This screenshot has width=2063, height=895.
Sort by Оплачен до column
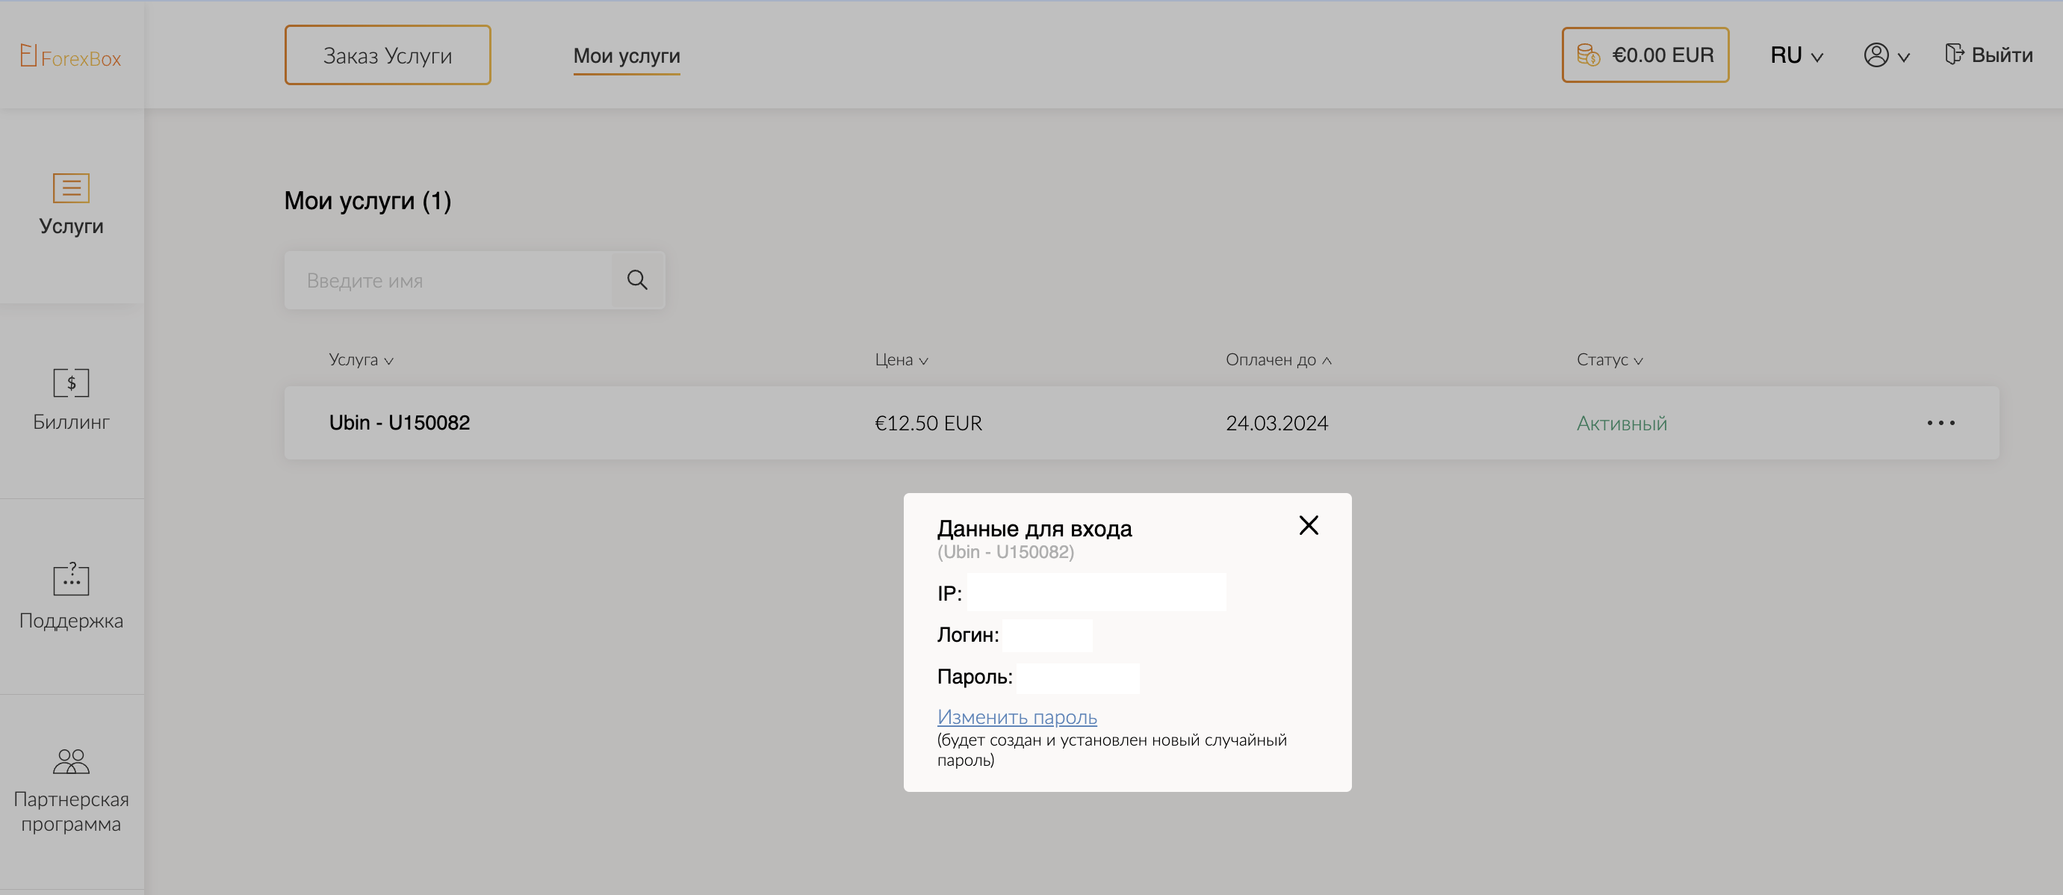(x=1278, y=360)
